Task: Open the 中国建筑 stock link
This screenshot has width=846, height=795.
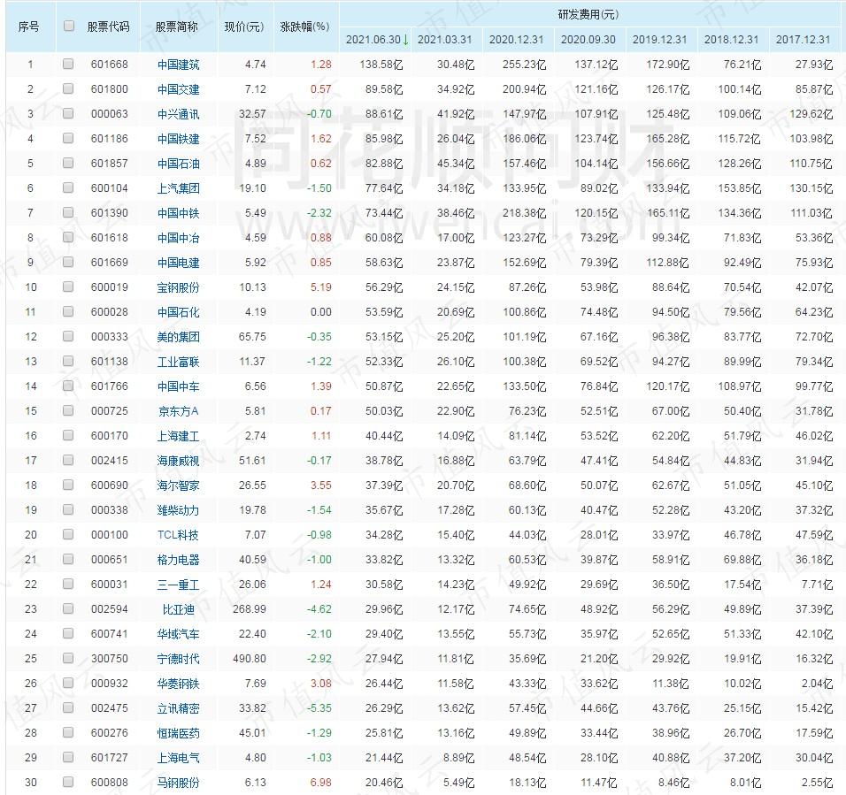Action: pos(178,65)
